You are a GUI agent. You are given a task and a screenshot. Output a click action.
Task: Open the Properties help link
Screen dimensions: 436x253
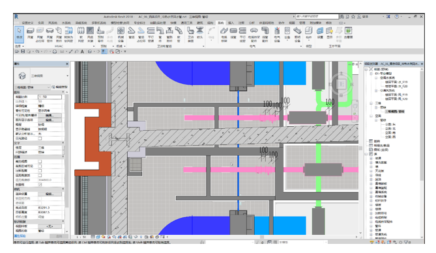(20, 236)
